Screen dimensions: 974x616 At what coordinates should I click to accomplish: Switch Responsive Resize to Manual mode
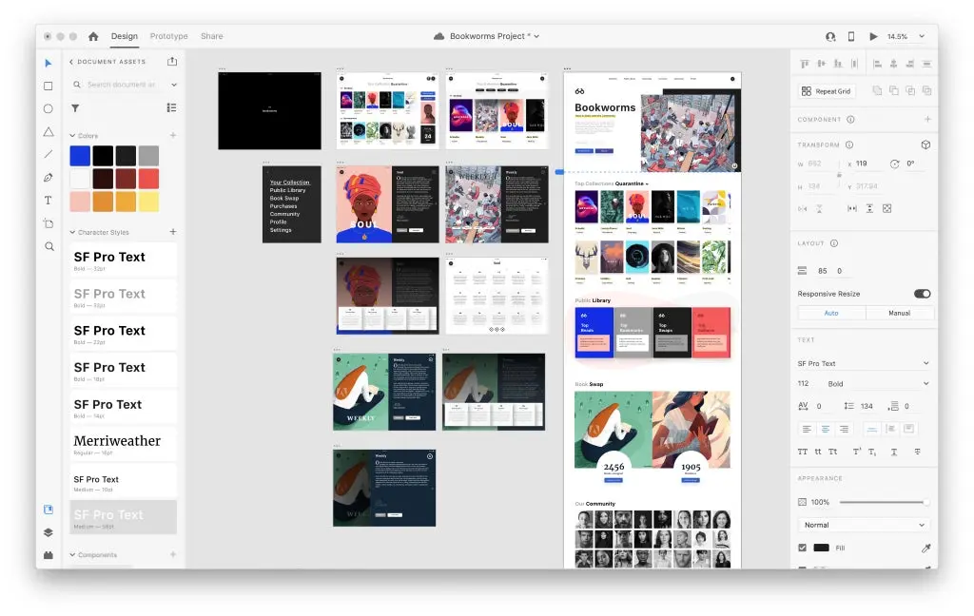[x=900, y=313]
